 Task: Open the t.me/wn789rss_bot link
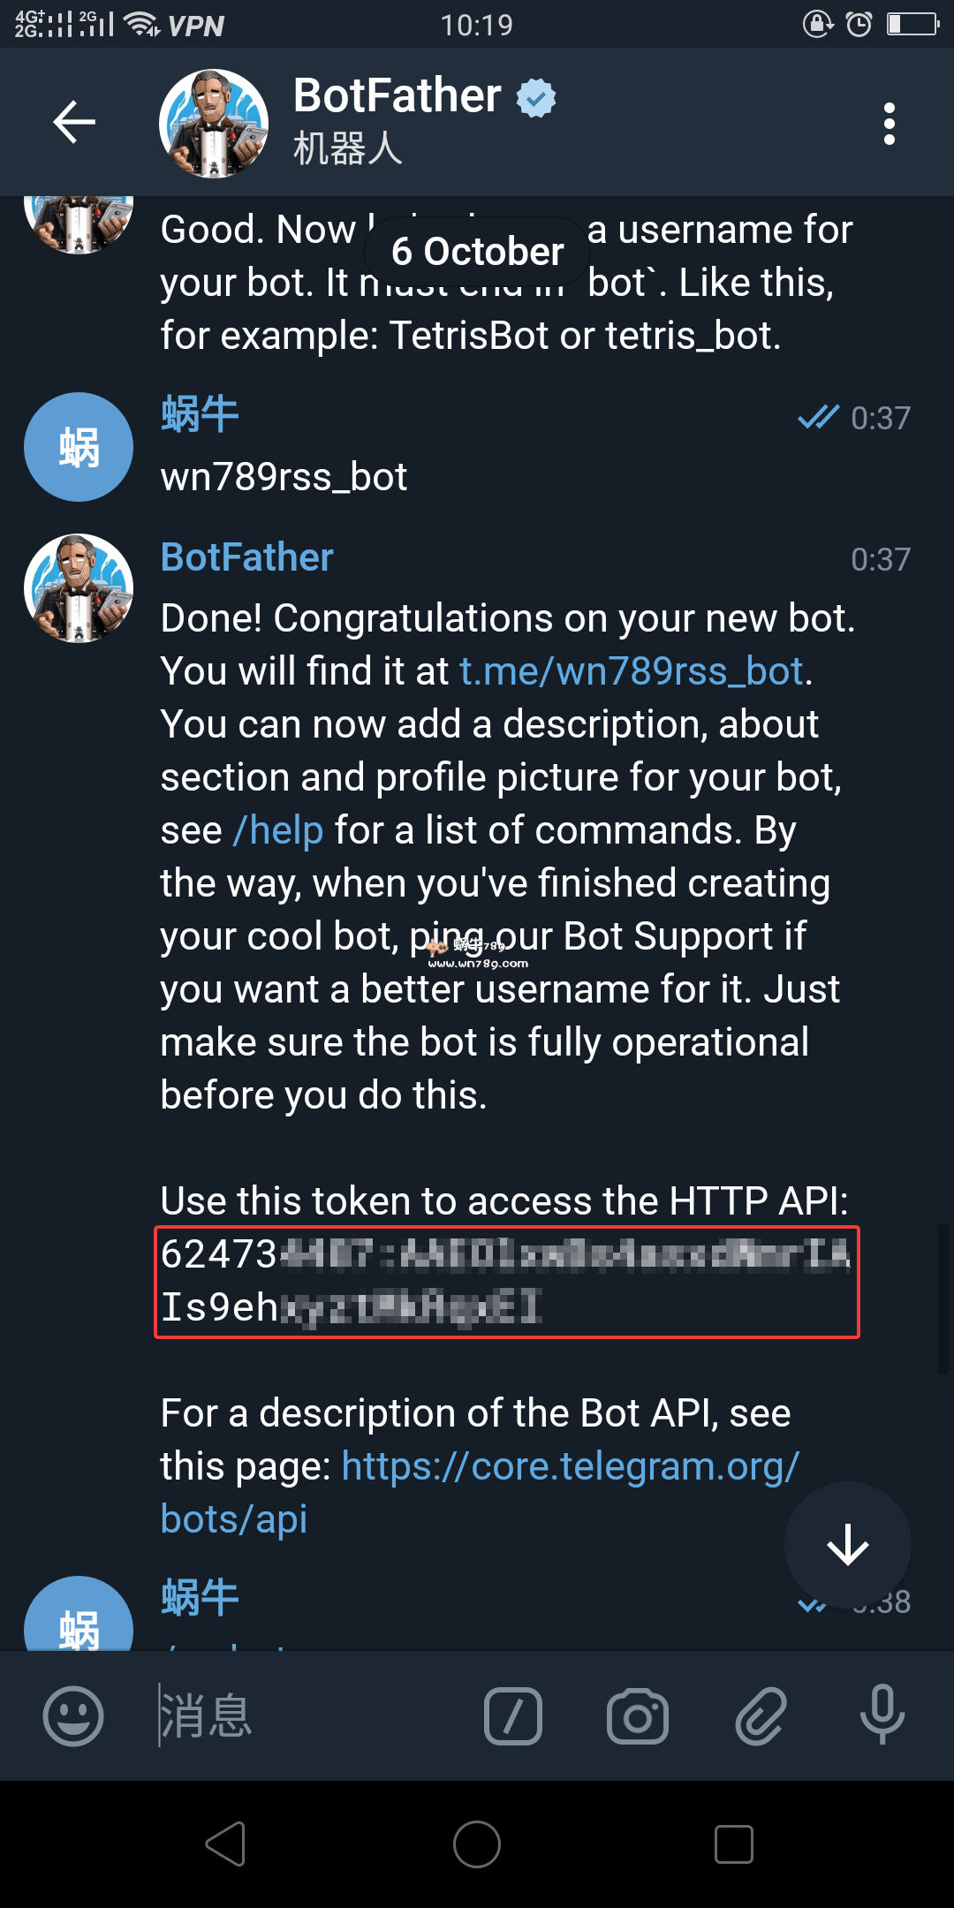point(632,671)
